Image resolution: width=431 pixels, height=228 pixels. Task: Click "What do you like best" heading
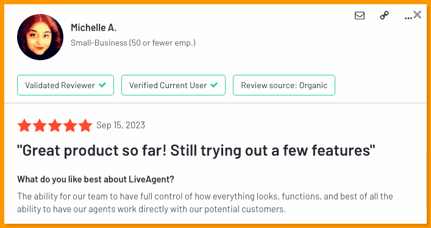[x=96, y=179]
